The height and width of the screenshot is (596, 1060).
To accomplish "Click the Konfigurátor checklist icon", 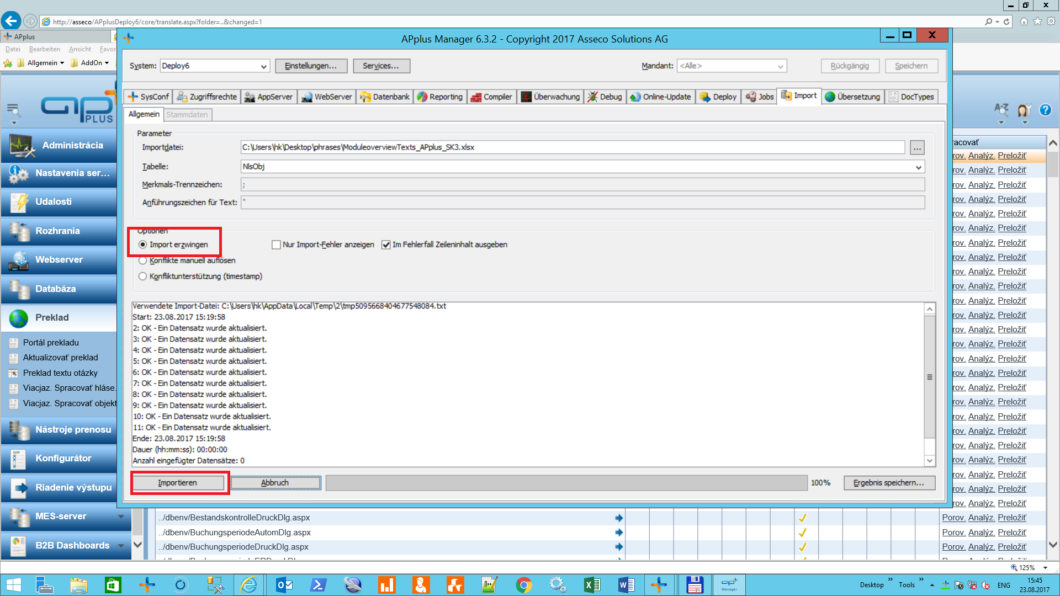I will (x=19, y=459).
